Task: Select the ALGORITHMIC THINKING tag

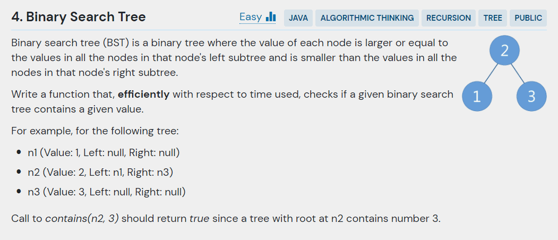Action: (367, 18)
